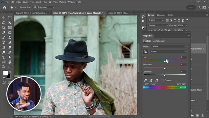This screenshot has width=209, height=118.
Task: Click the Hue value input field
Action: tap(183, 57)
